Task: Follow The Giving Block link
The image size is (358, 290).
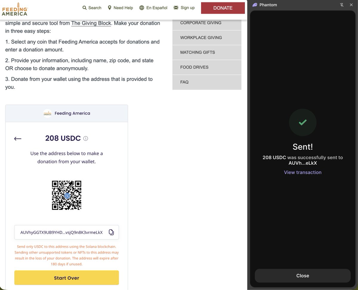Action: [91, 23]
